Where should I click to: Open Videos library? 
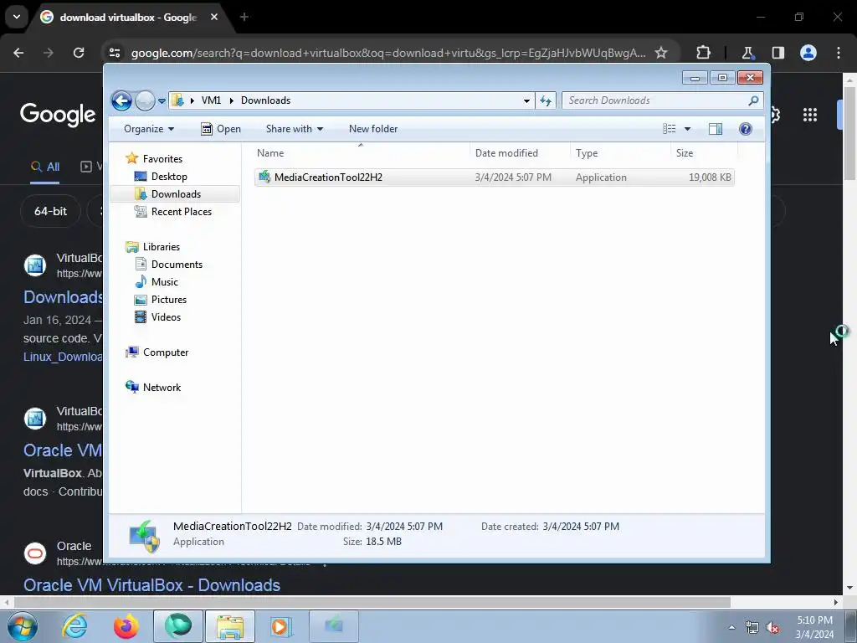click(x=166, y=317)
